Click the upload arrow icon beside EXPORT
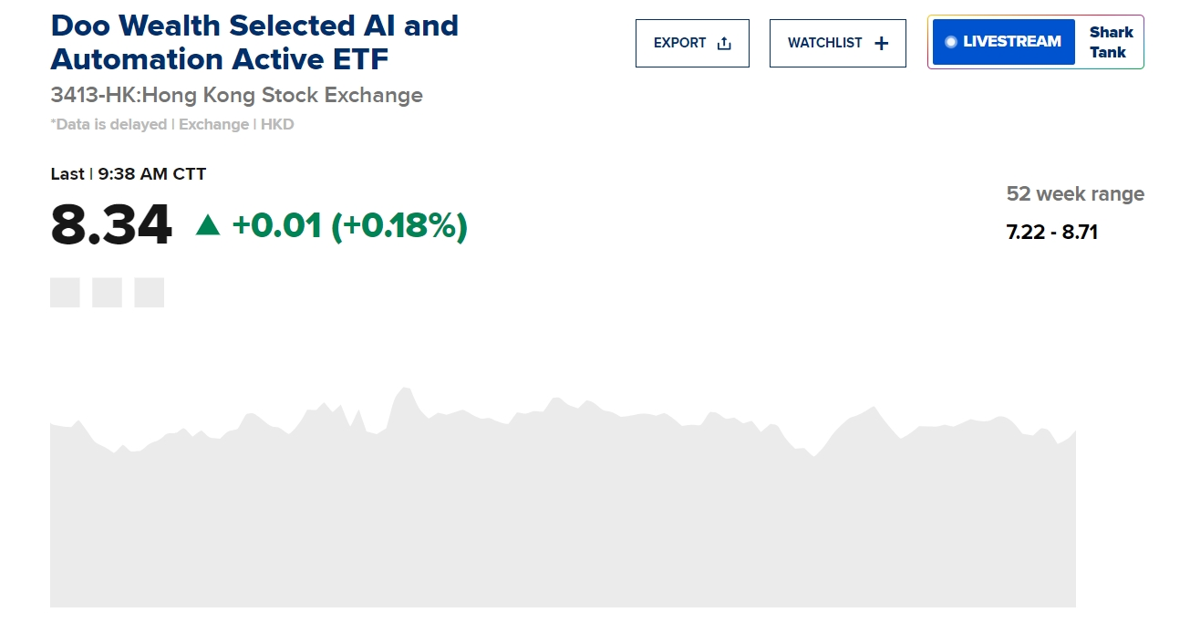Screen dimensions: 1190x633 (724, 43)
